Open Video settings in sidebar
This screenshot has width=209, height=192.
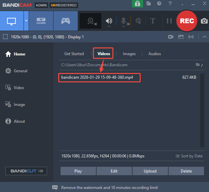pyautogui.click(x=15, y=88)
